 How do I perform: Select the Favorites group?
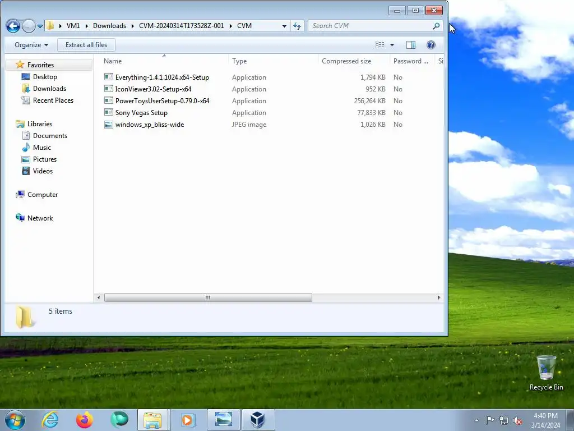click(x=40, y=65)
